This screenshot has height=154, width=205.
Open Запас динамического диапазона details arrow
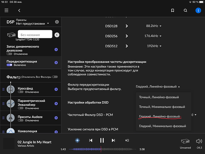click(x=56, y=50)
